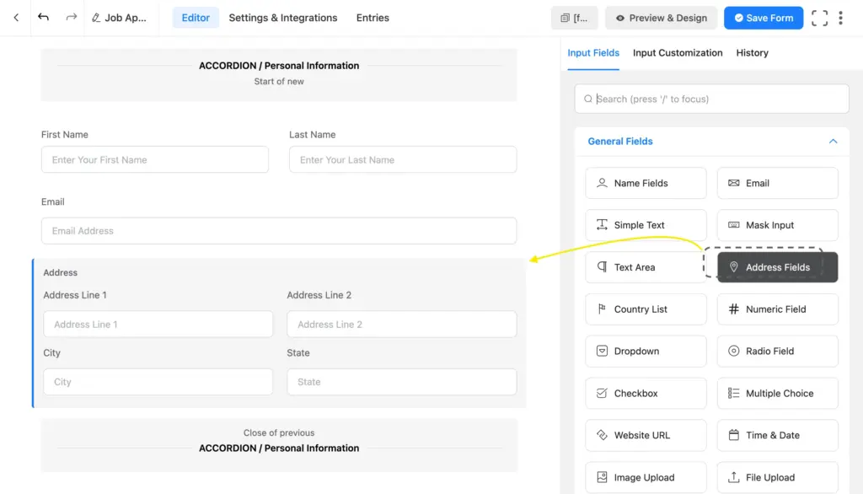This screenshot has height=494, width=863.
Task: Switch to the Input Customization tab
Action: (x=678, y=52)
